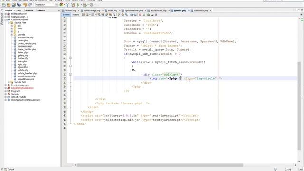Click the New File toolbar icon
The width and height of the screenshot is (304, 171).
[x=4, y=5]
